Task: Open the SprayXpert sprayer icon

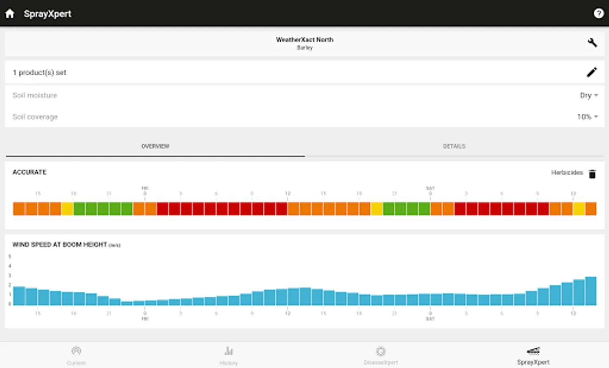Action: pyautogui.click(x=533, y=351)
